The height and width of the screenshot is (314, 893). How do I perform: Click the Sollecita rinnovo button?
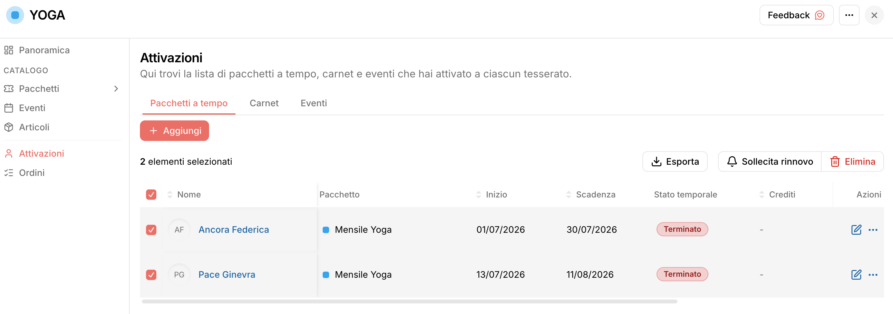click(x=769, y=161)
